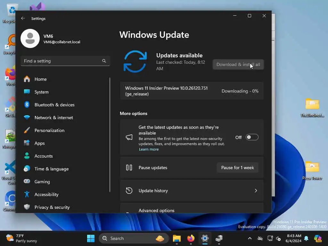Click the Accessibility figure icon

point(27,194)
